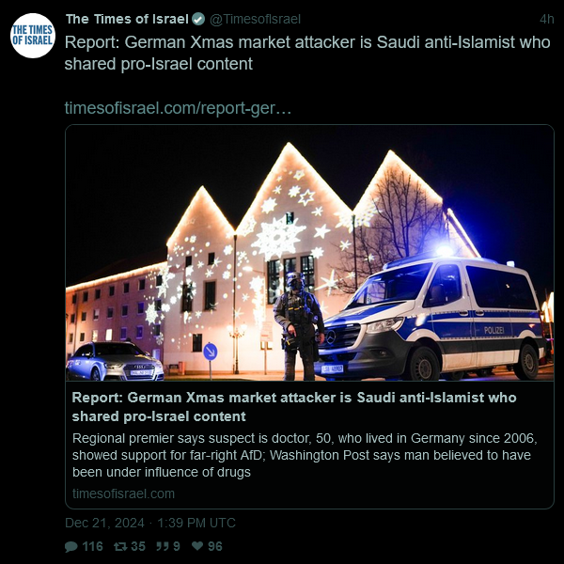The height and width of the screenshot is (564, 564).
Task: Click the timesofisrael.com domain in card footer
Action: point(123,493)
